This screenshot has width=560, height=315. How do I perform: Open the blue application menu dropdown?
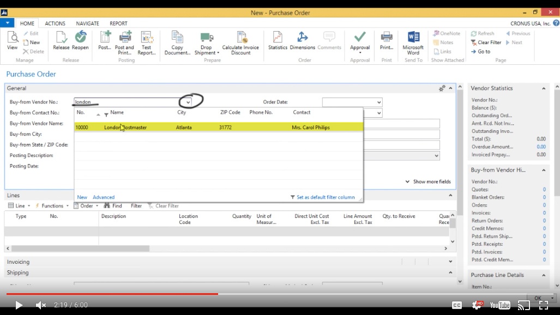tap(7, 23)
